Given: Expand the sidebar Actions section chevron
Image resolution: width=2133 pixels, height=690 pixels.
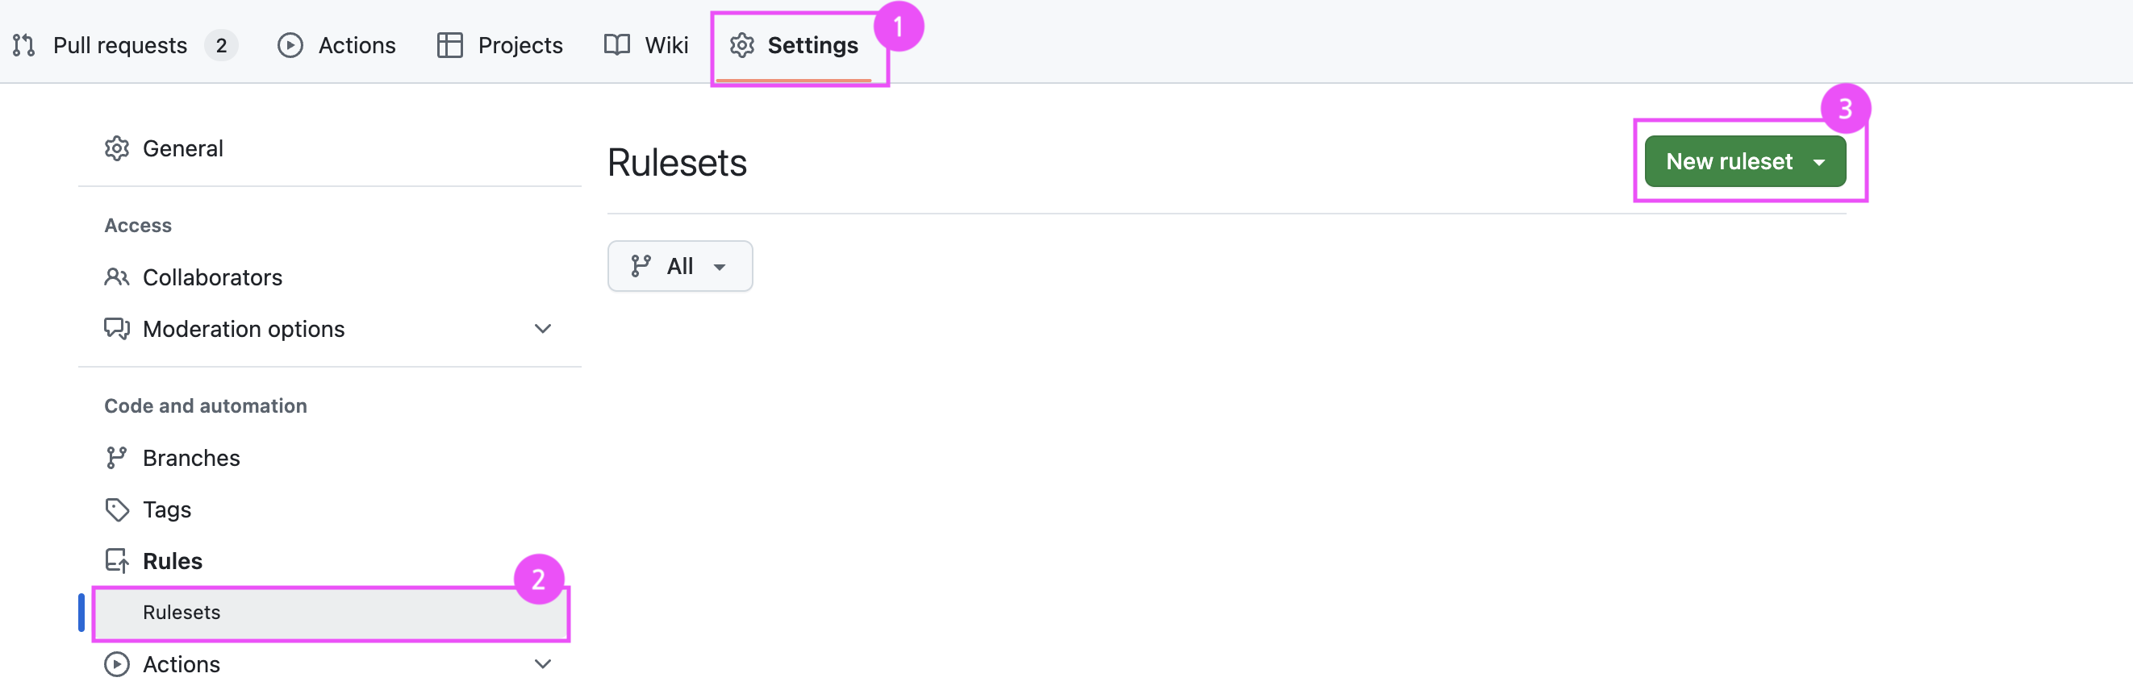Looking at the screenshot, I should 542,664.
